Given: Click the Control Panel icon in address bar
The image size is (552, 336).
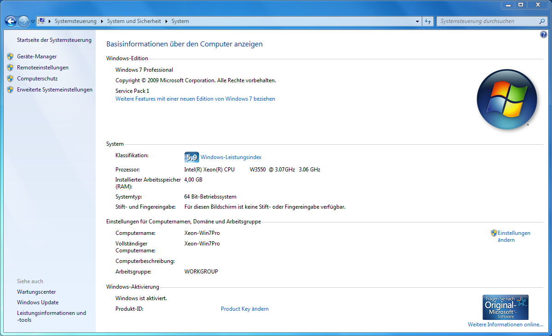Looking at the screenshot, I should 41,21.
